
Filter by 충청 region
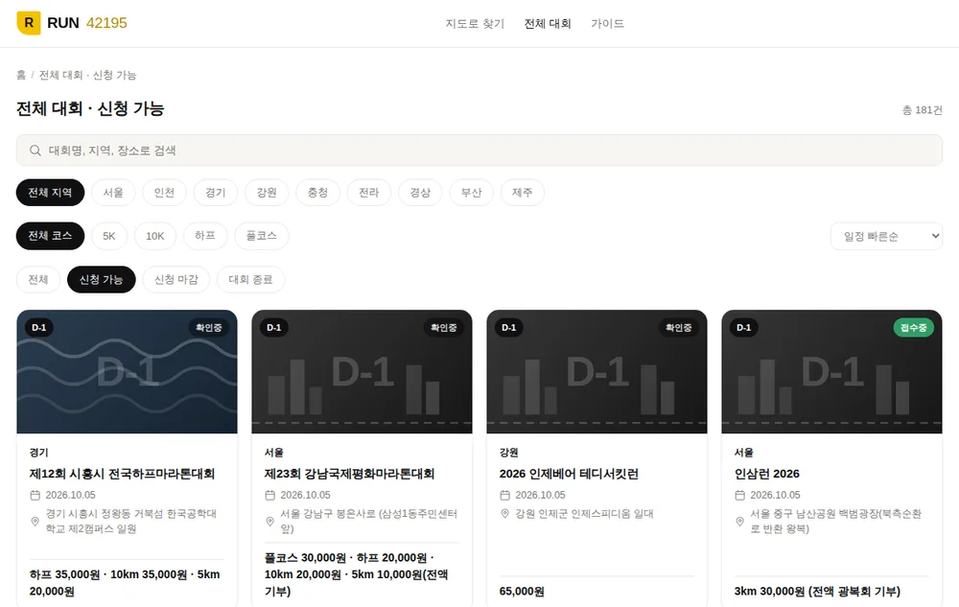point(317,193)
